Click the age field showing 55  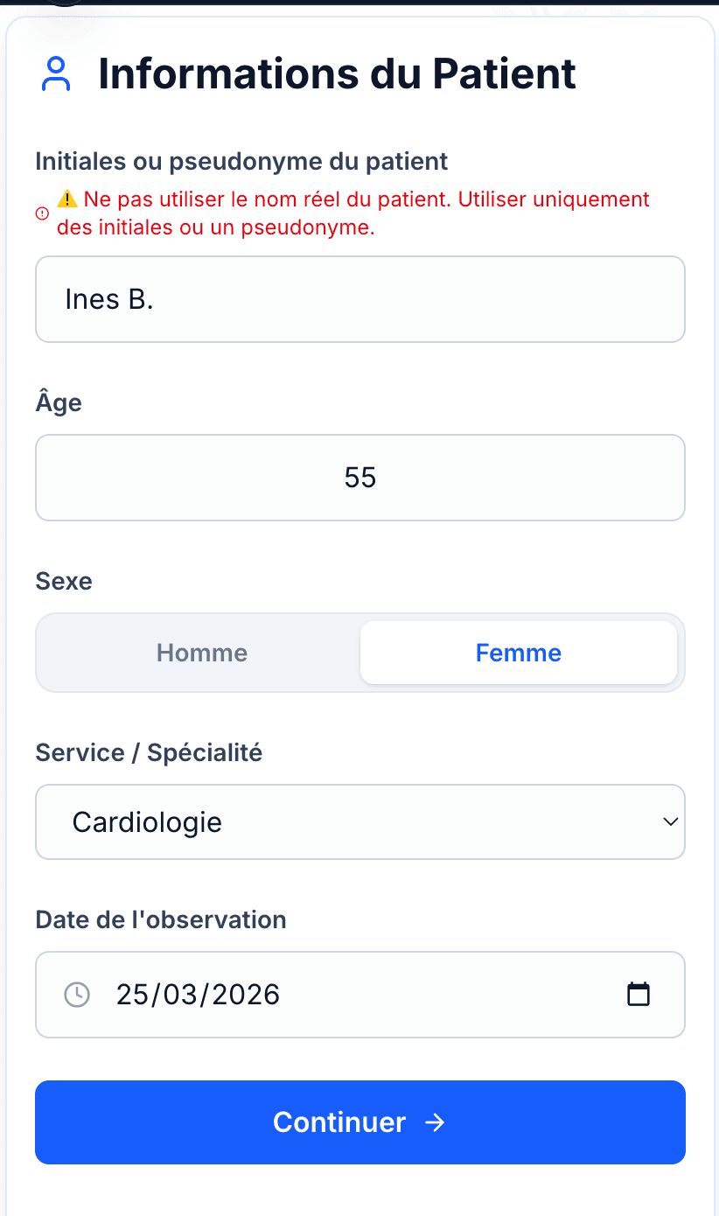click(359, 478)
